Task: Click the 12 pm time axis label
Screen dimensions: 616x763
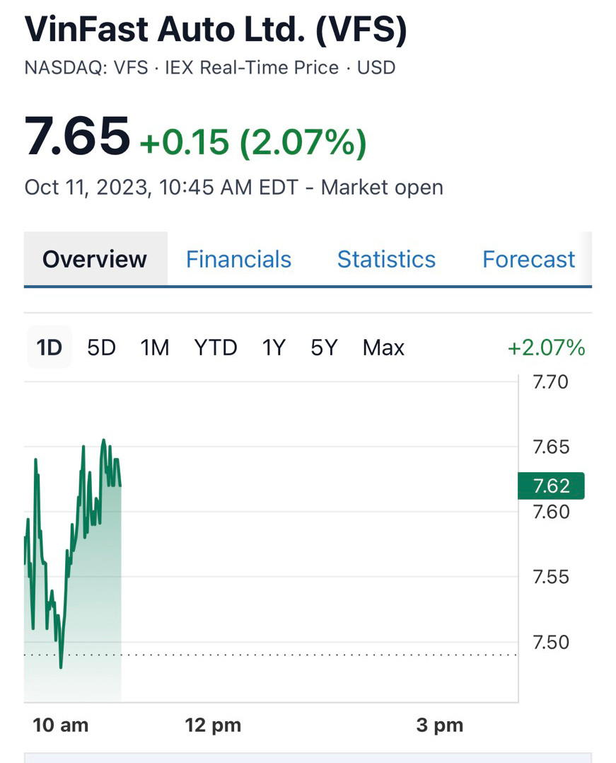Action: pyautogui.click(x=213, y=725)
